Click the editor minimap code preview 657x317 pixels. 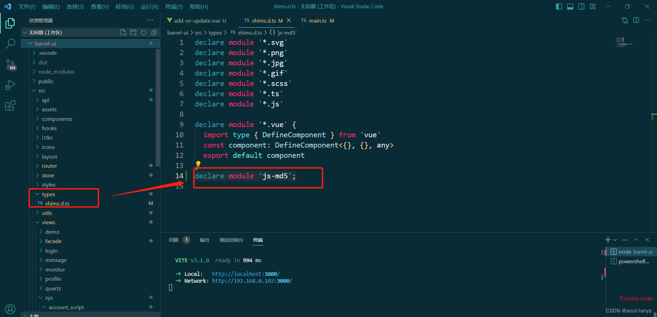click(623, 42)
